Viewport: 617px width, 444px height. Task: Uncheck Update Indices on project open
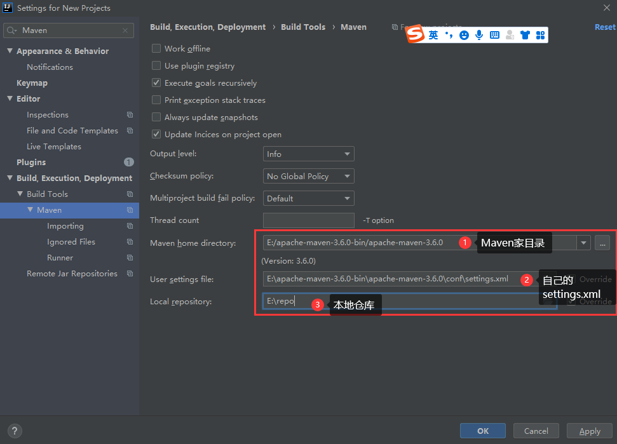156,134
